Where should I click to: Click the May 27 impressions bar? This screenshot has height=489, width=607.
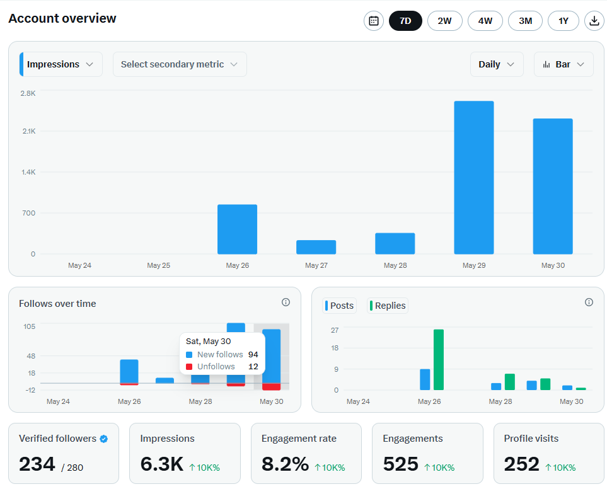point(316,247)
